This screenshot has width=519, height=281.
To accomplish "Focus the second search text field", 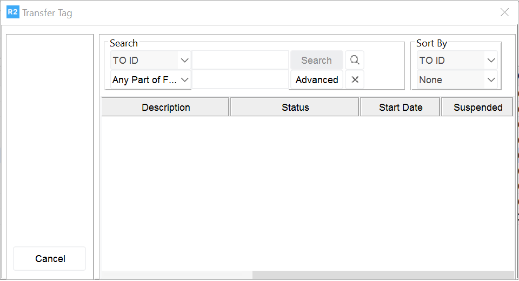I will [x=240, y=79].
